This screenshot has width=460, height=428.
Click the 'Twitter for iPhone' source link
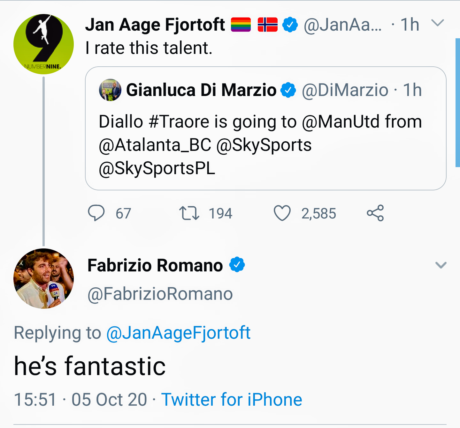click(232, 400)
